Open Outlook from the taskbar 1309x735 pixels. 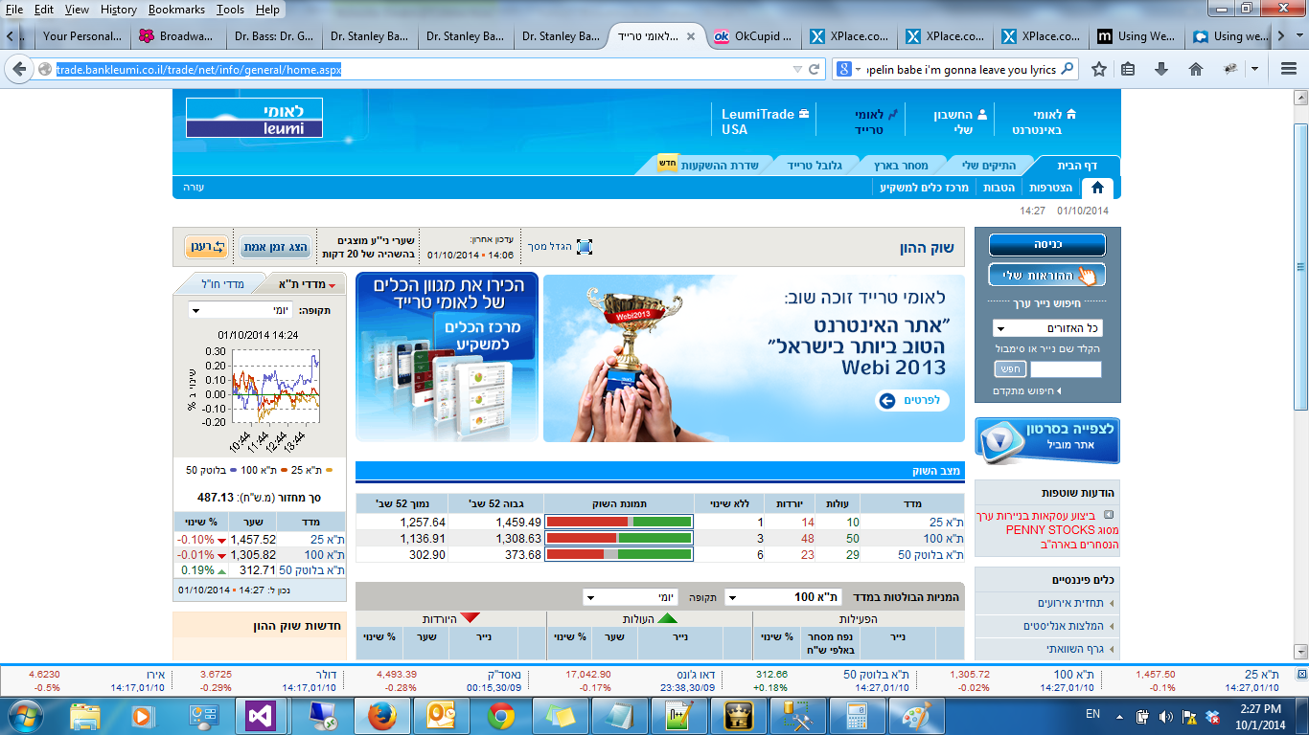point(441,715)
